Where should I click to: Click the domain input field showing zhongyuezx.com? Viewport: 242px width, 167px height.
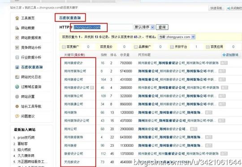(103, 27)
